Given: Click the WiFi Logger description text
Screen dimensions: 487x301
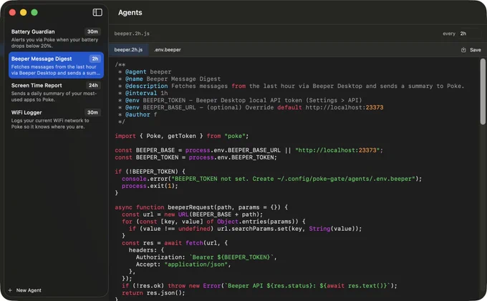Looking at the screenshot, I should (50, 124).
